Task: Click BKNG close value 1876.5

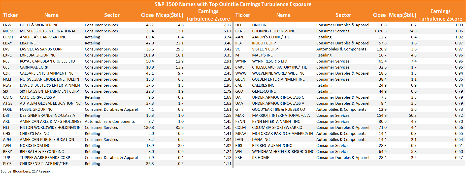Action: click(x=380, y=31)
